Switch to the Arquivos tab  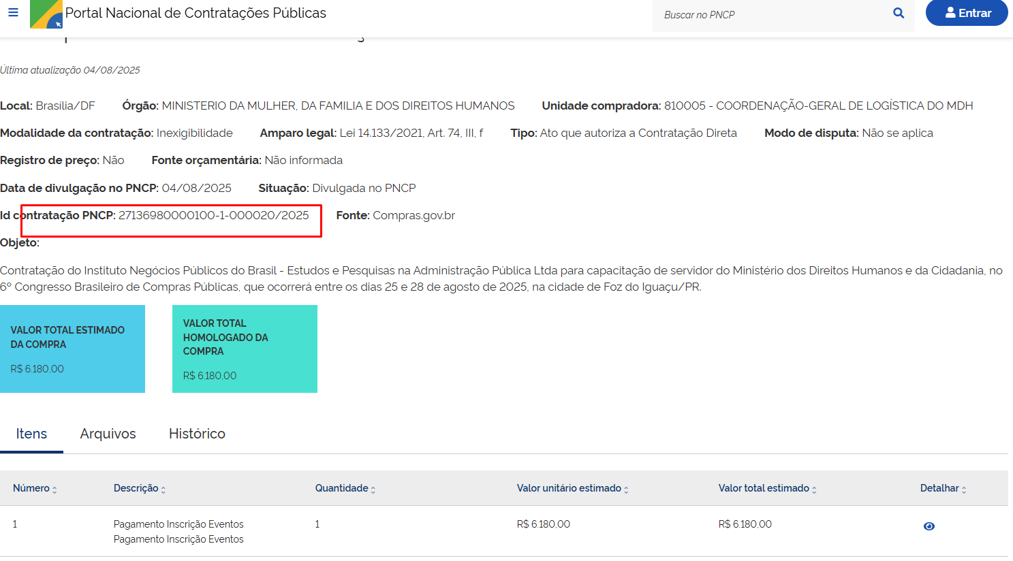click(x=108, y=434)
